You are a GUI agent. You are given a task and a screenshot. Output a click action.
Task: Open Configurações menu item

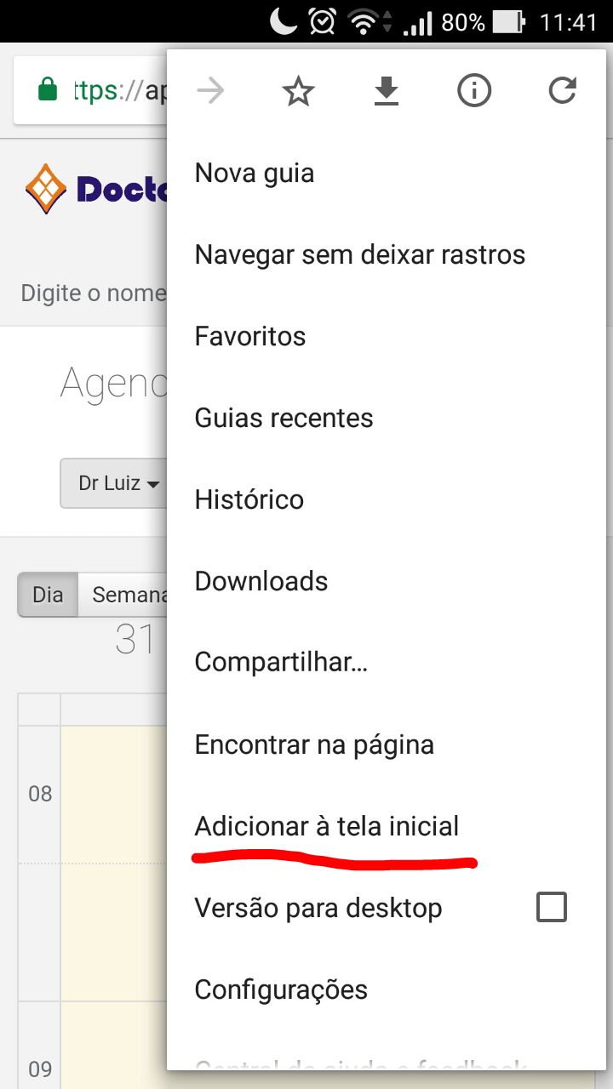(x=281, y=989)
